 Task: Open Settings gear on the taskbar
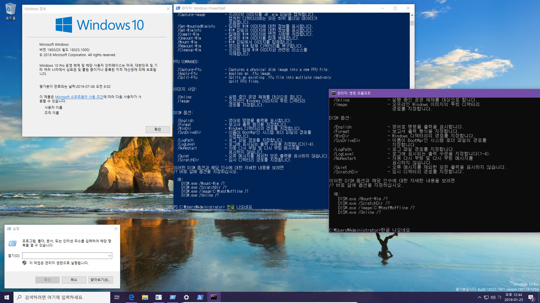pos(186,297)
